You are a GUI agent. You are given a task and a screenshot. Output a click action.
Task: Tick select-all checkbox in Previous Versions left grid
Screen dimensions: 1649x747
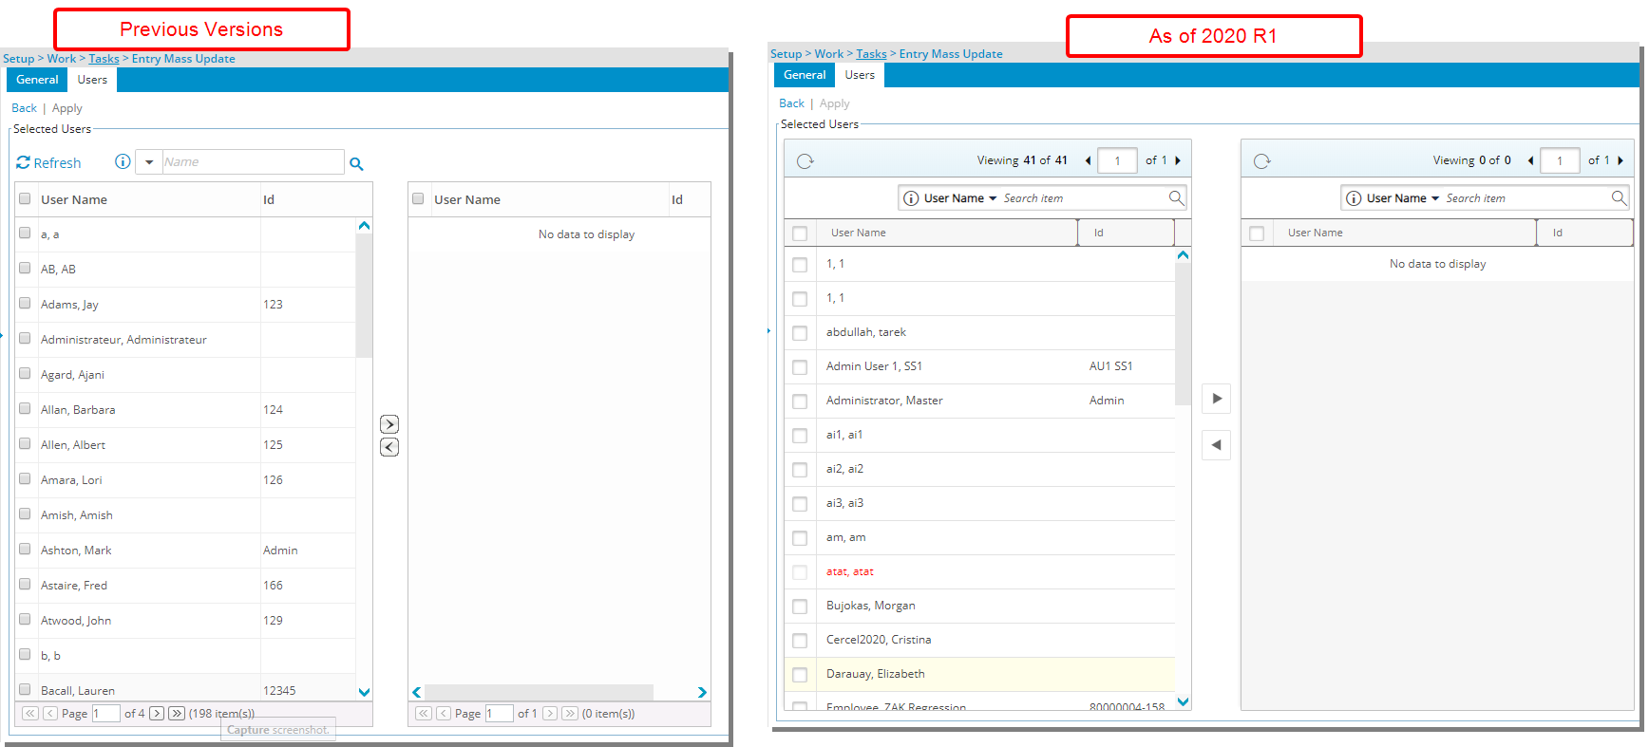pos(25,198)
